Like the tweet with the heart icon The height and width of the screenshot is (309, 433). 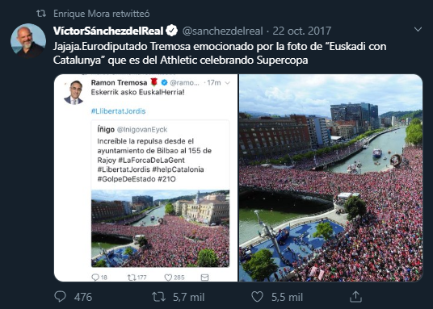coord(257,297)
